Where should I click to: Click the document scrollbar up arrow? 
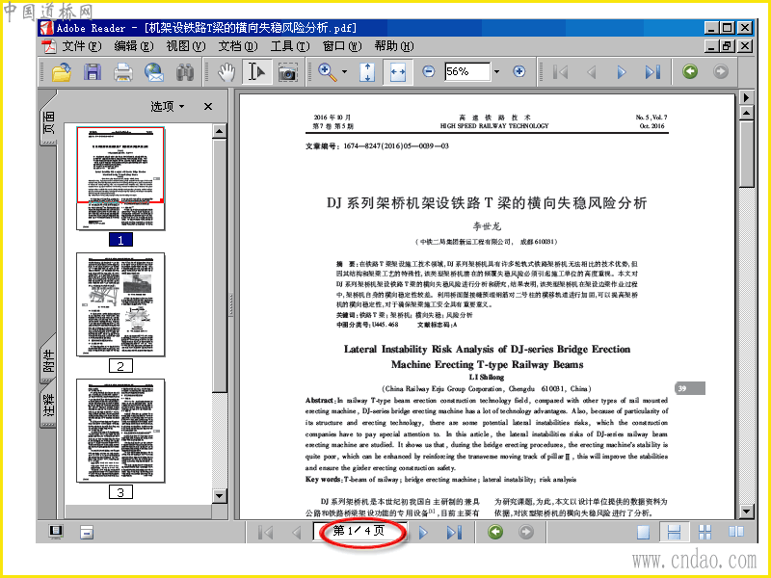(747, 114)
